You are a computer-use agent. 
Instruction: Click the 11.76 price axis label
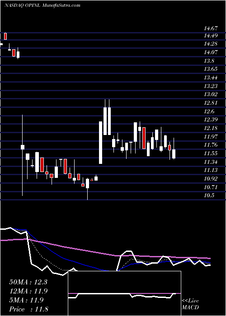pyautogui.click(x=211, y=145)
